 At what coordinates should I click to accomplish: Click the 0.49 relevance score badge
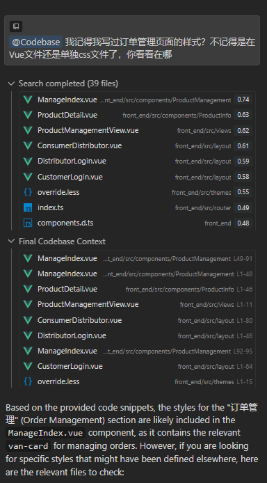[243, 207]
